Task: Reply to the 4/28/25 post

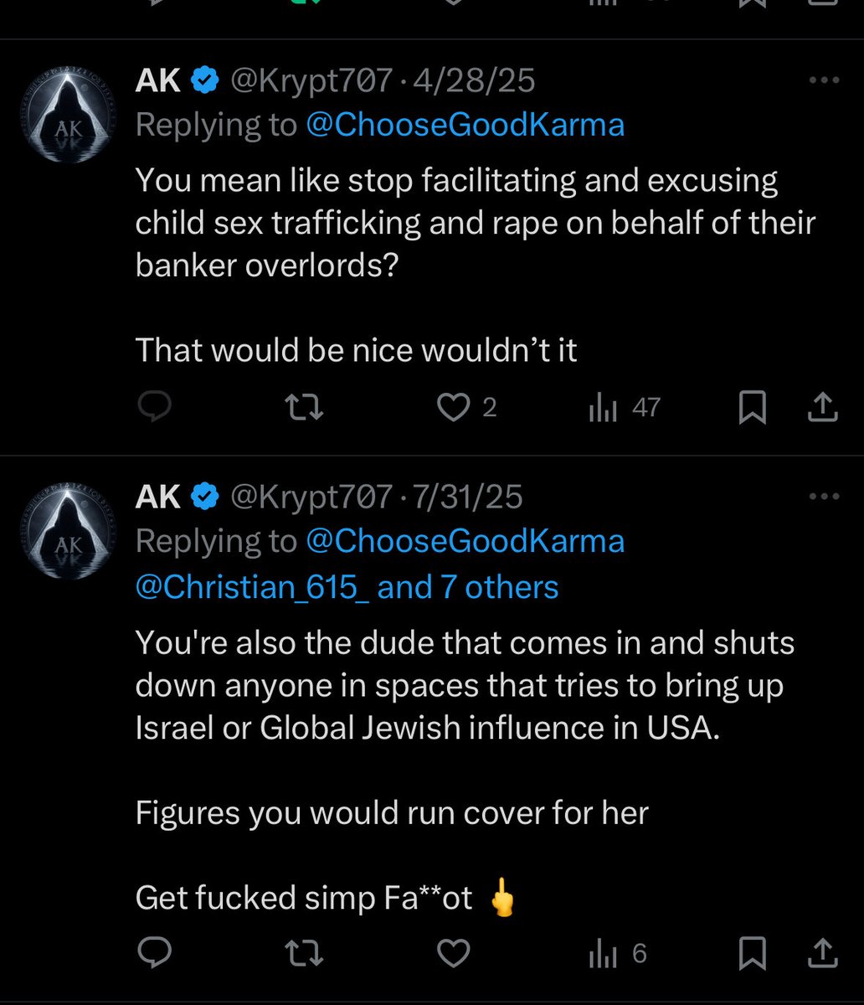Action: click(154, 408)
